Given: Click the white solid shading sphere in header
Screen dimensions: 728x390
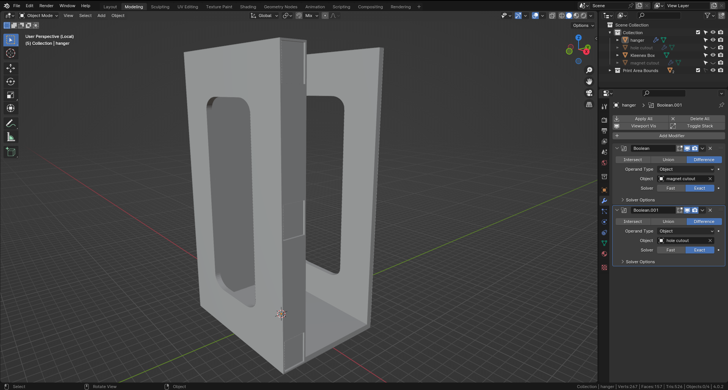Looking at the screenshot, I should (x=569, y=15).
